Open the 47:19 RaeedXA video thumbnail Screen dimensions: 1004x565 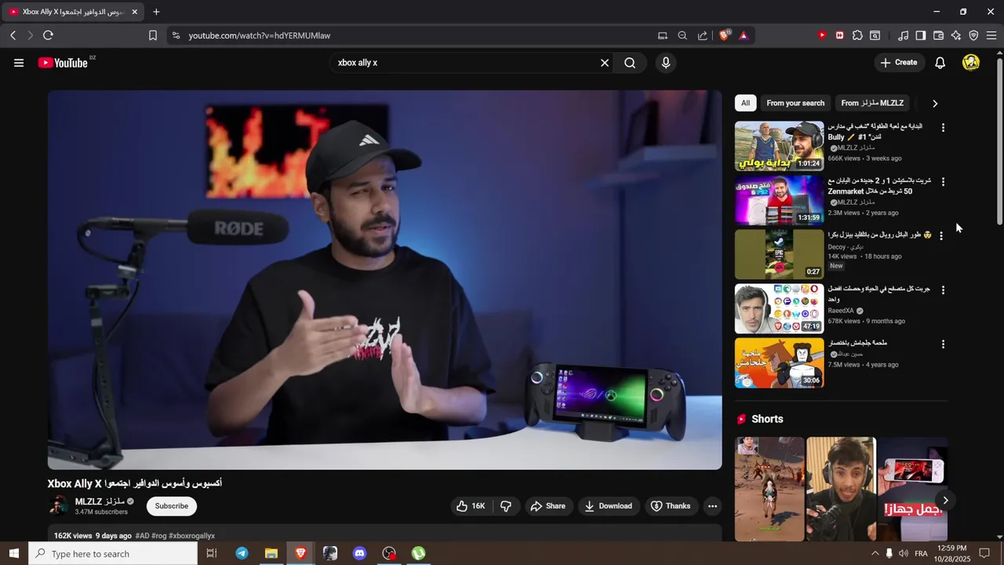(779, 308)
